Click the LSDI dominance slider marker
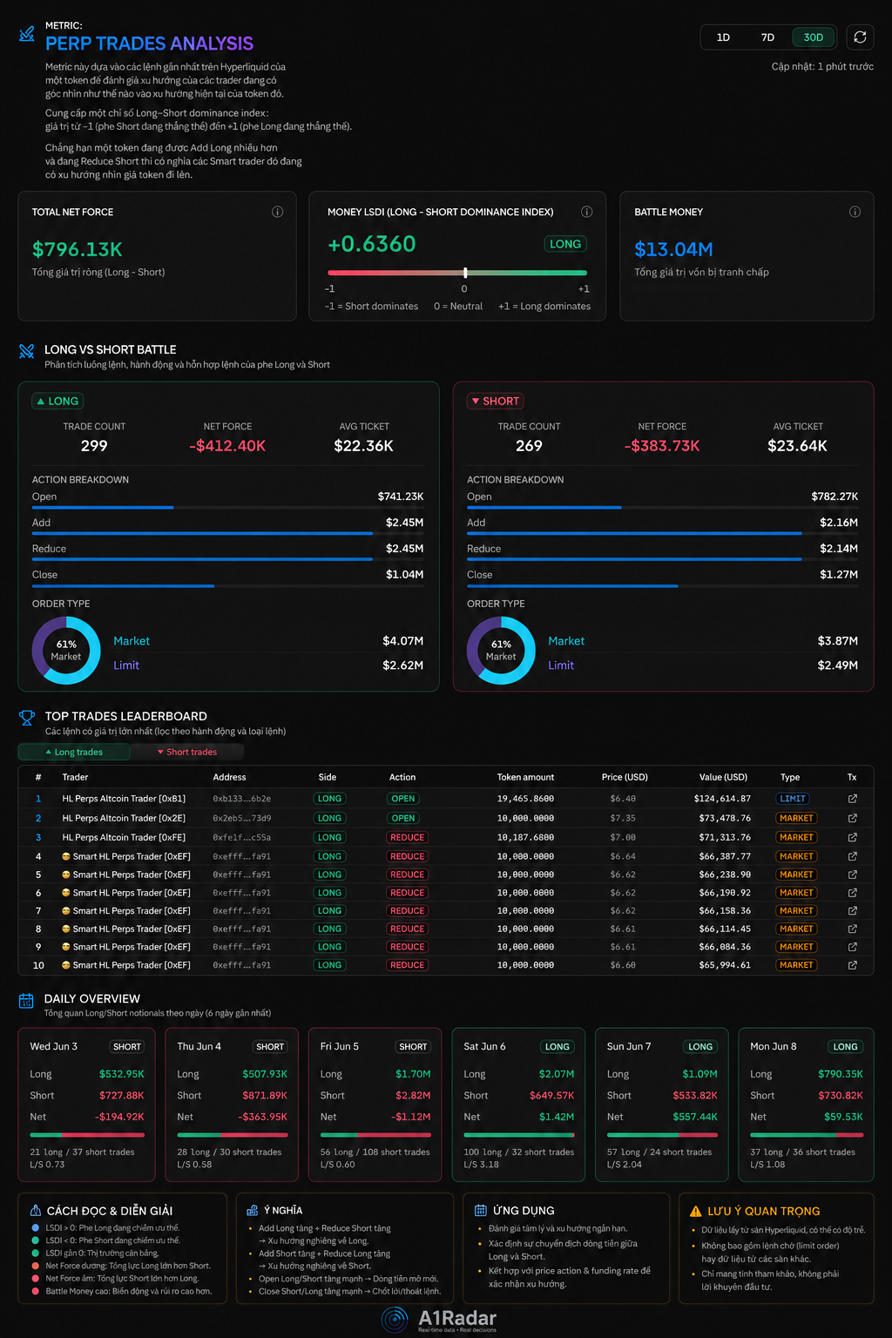The image size is (892, 1338). [x=465, y=273]
